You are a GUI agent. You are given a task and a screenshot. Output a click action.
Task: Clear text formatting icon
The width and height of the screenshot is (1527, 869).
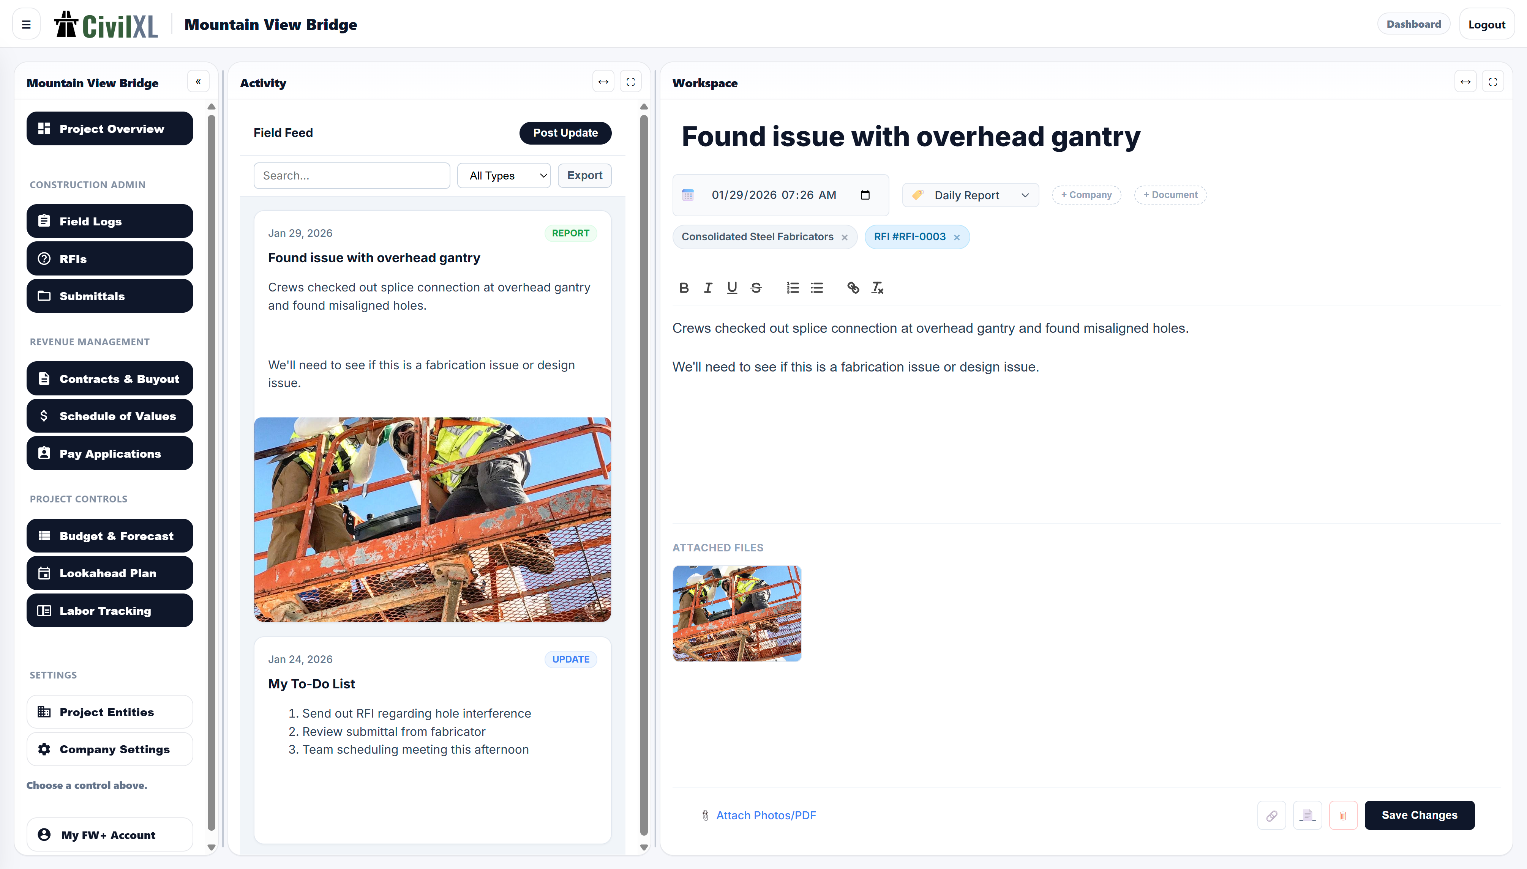pyautogui.click(x=877, y=288)
